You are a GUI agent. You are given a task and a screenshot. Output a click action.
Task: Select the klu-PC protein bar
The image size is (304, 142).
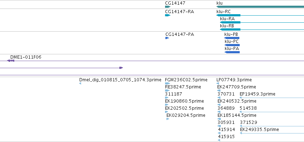pyautogui.click(x=232, y=45)
